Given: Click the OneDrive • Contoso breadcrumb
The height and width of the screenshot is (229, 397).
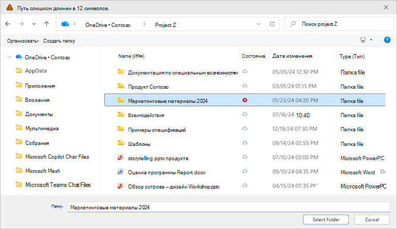Looking at the screenshot, I should [108, 25].
